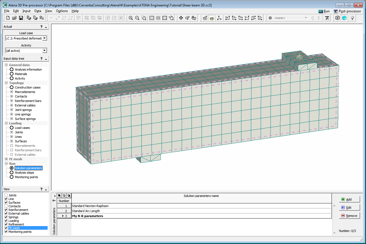This screenshot has height=244, width=366.
Task: Enable the Joints view checkbox
Action: tap(6, 195)
